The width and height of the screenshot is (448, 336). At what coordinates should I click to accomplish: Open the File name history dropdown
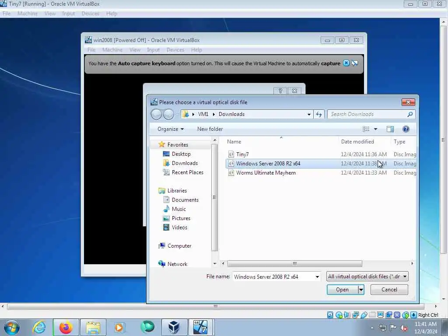(317, 277)
